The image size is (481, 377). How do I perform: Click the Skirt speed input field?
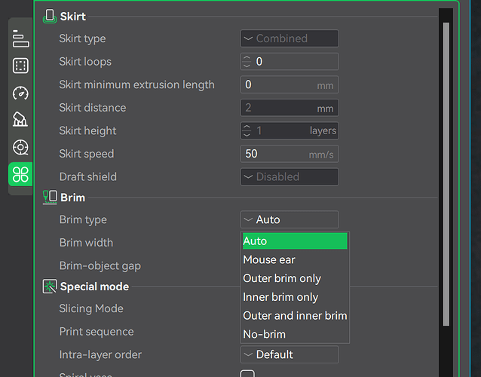(275, 154)
